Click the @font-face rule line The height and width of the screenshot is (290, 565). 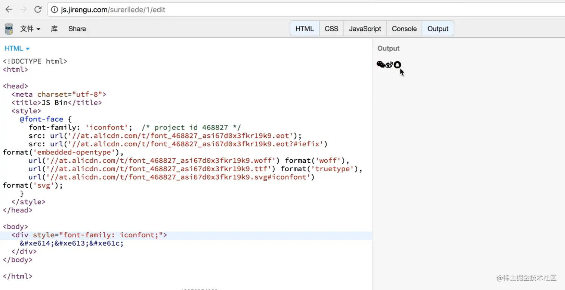pyautogui.click(x=46, y=119)
